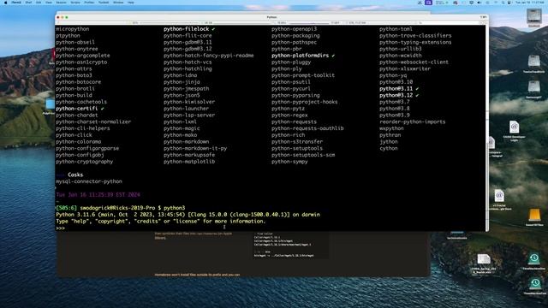The image size is (548, 308).
Task: Click 'python-certifi' in the formulae list
Action: (x=76, y=109)
